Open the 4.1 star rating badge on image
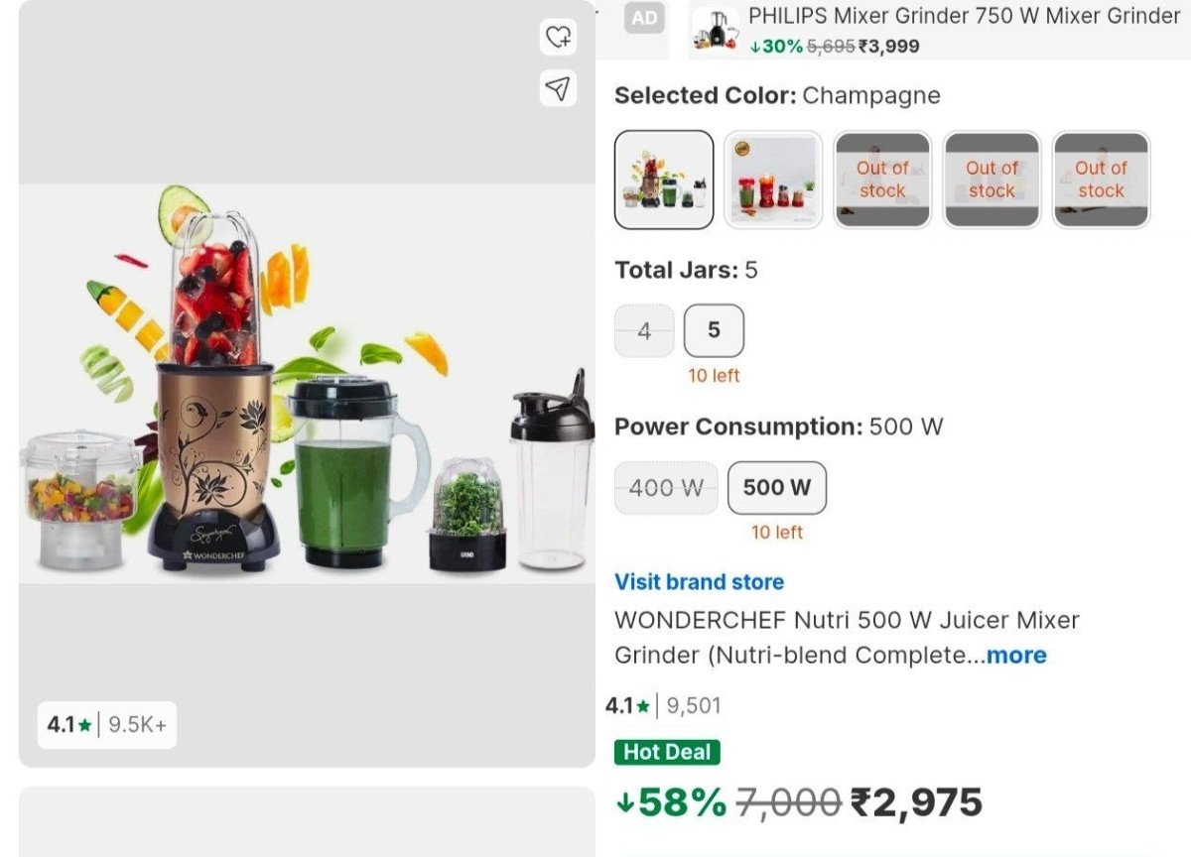This screenshot has width=1191, height=857. pos(107,725)
